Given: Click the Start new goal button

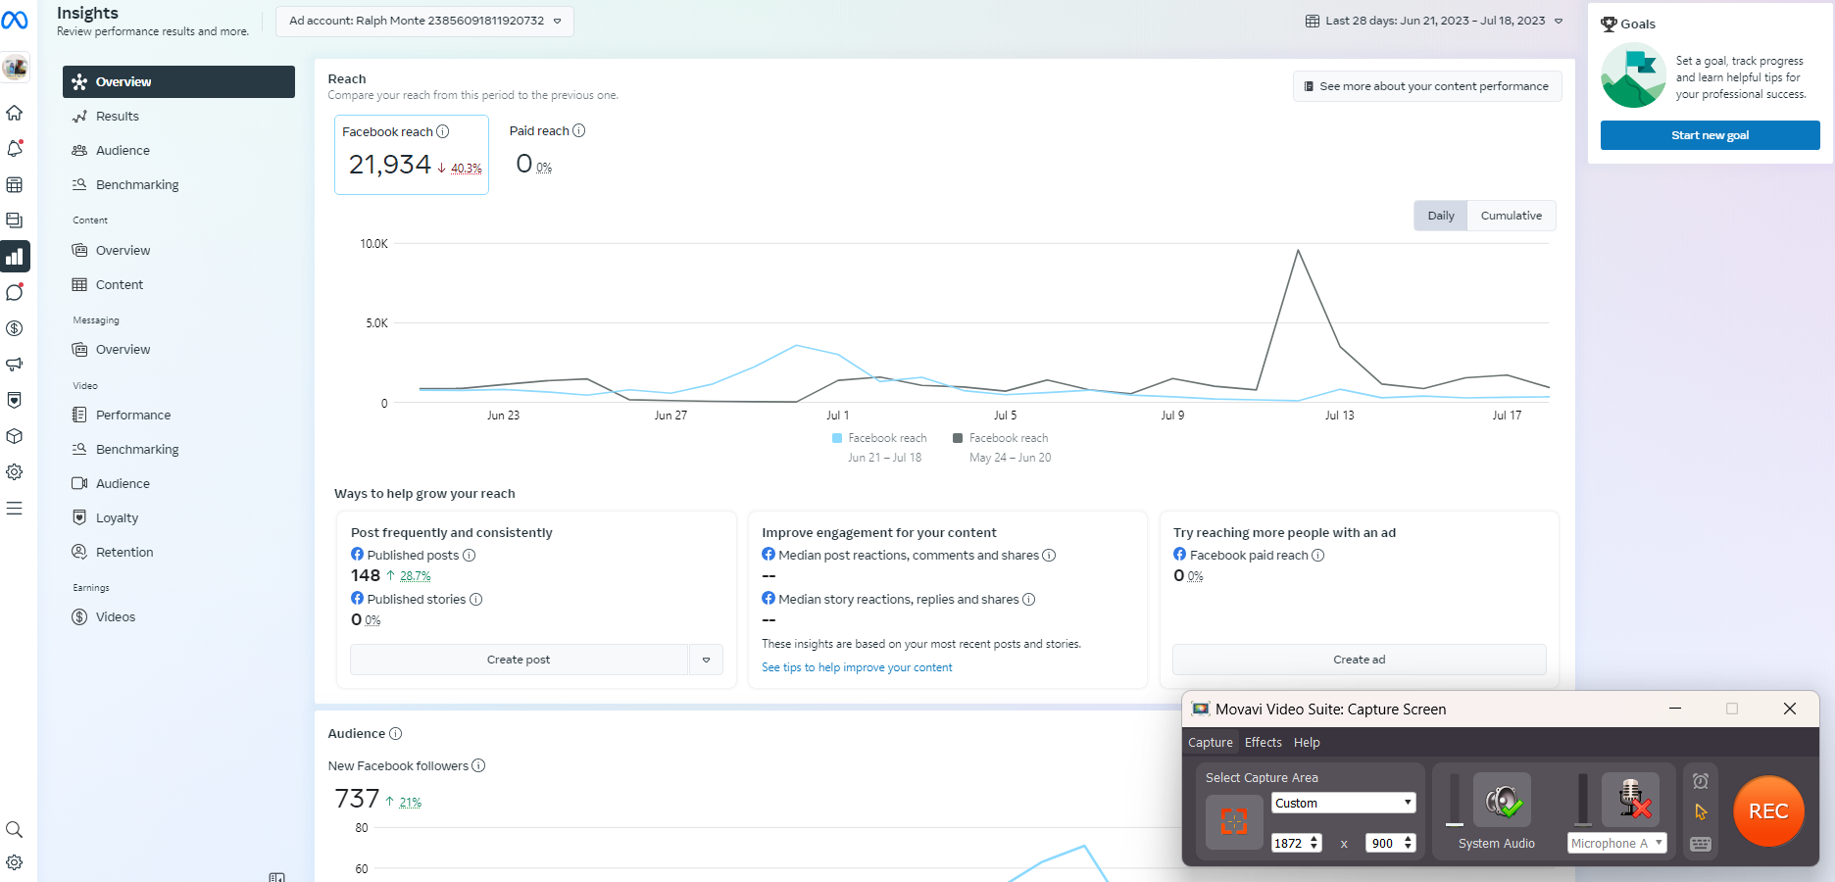Looking at the screenshot, I should tap(1710, 135).
